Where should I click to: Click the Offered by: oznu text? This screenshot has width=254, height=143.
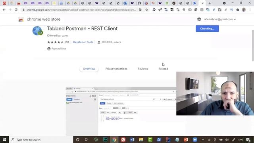(x=57, y=35)
